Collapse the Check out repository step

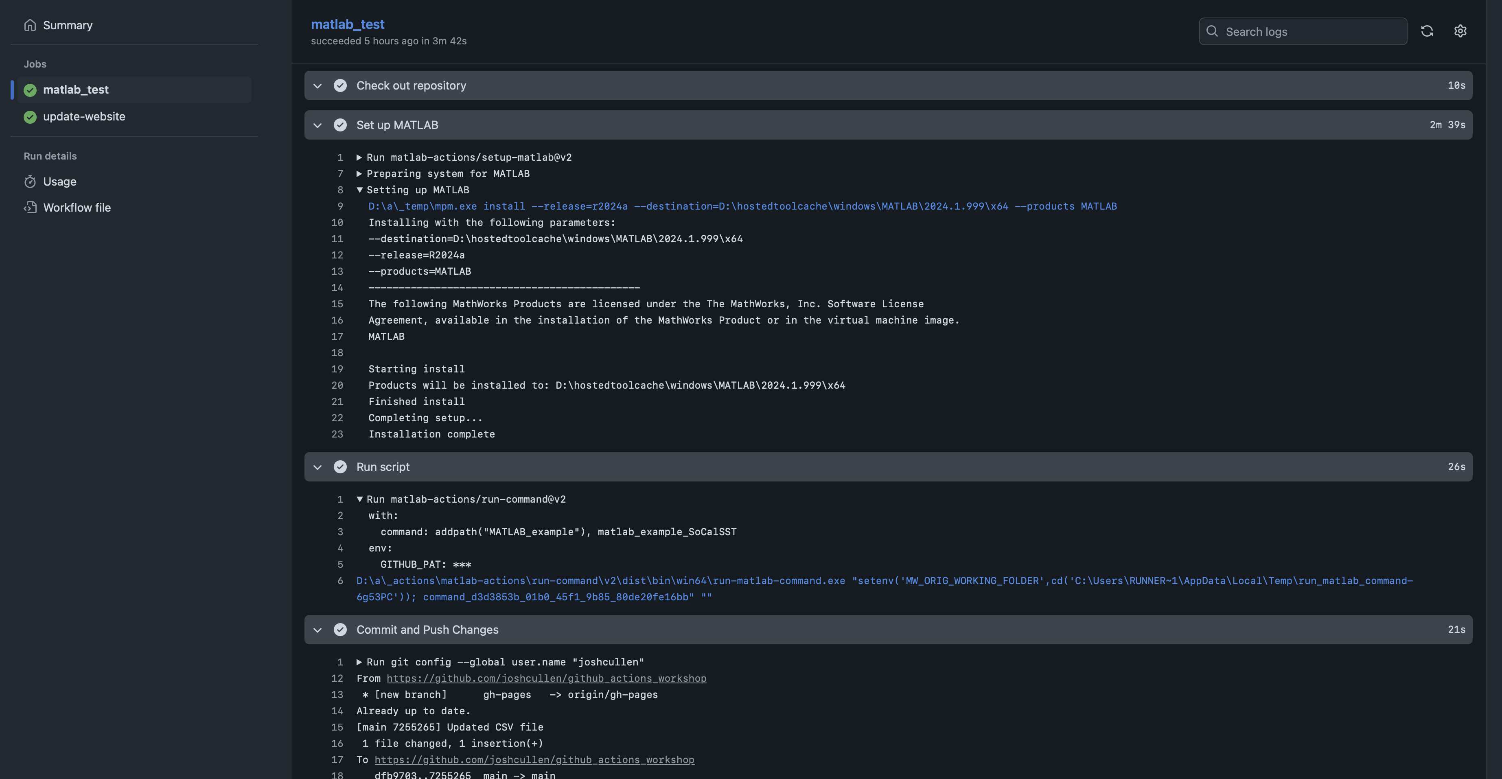tap(317, 86)
